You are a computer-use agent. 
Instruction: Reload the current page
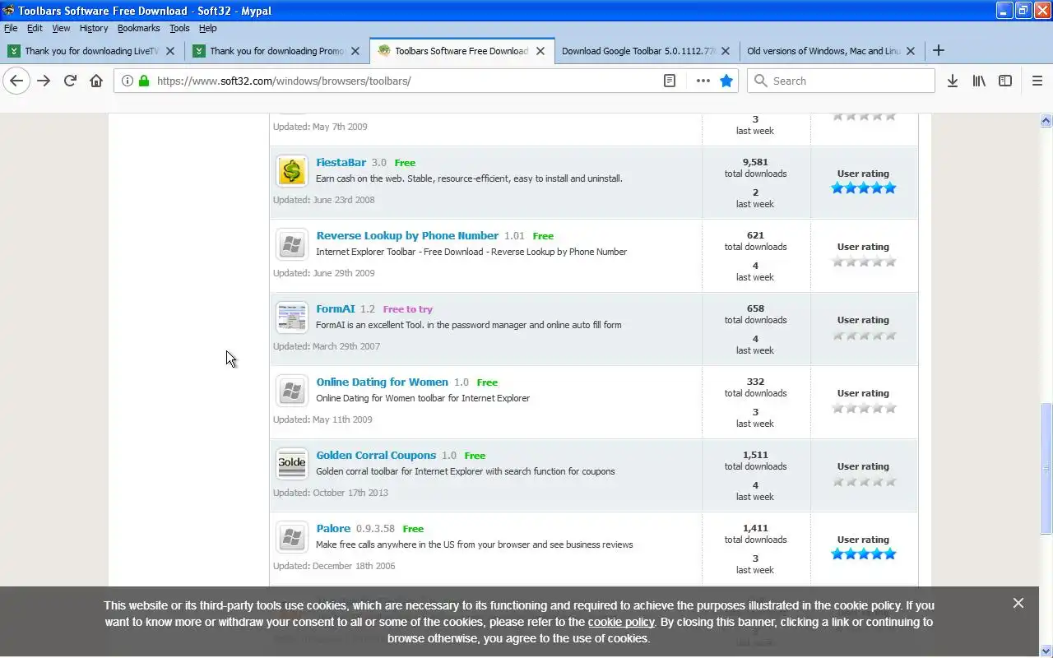coord(70,81)
